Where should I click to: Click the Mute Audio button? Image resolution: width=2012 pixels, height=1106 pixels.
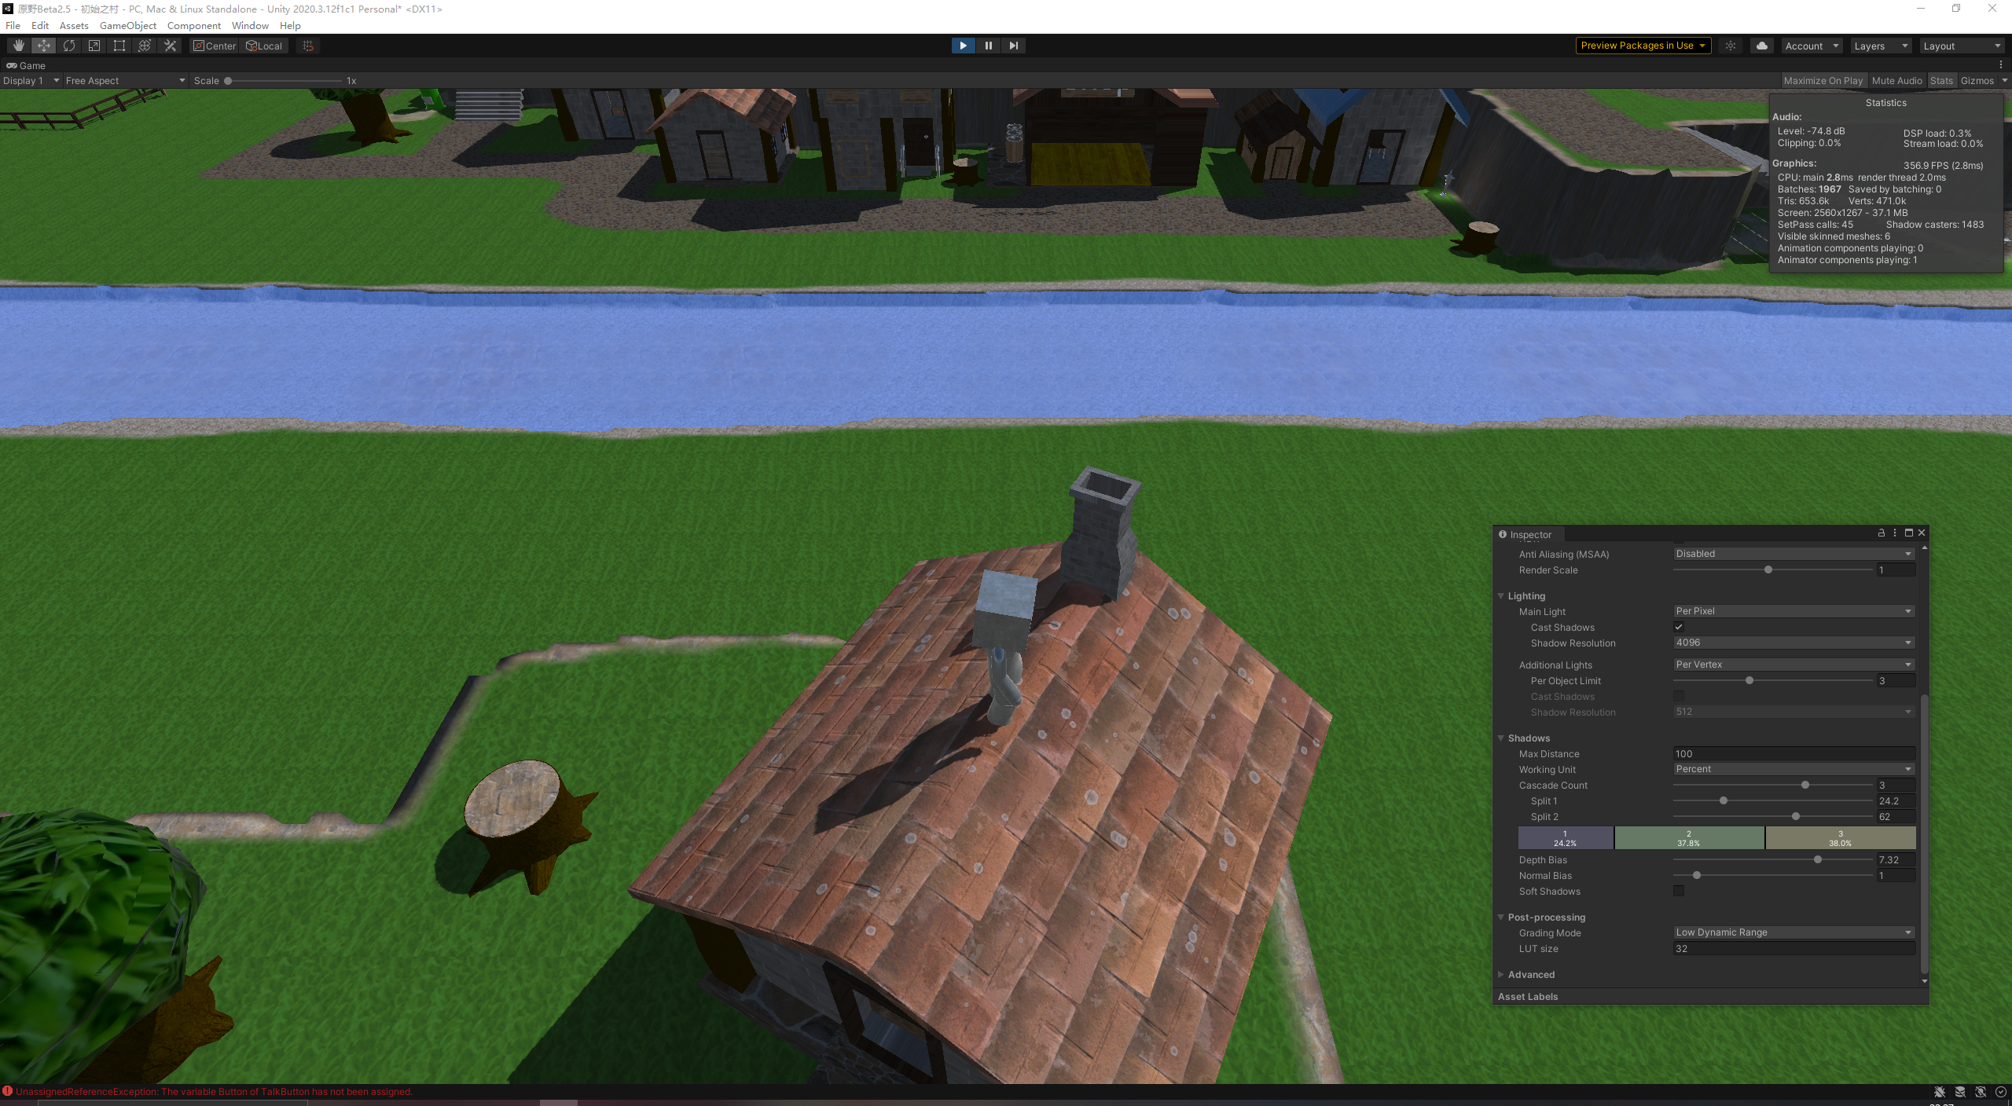point(1896,80)
